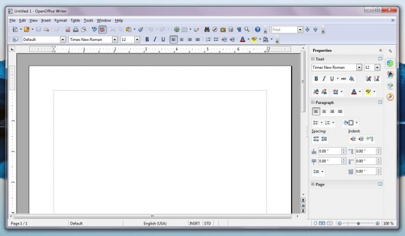This screenshot has height=236, width=405.
Task: Click sidebar Bold button
Action: (316, 79)
